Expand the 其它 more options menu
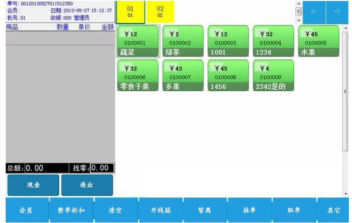Screen dimensions: 352x223 click(333, 210)
